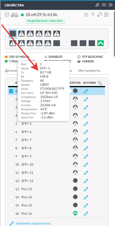Collapse device 18:e8:29:5c:b1:8c with minus box
115x226 pixels.
coord(7,15)
